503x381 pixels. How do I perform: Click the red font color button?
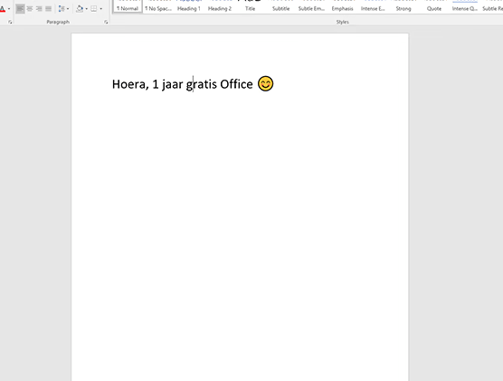point(2,9)
